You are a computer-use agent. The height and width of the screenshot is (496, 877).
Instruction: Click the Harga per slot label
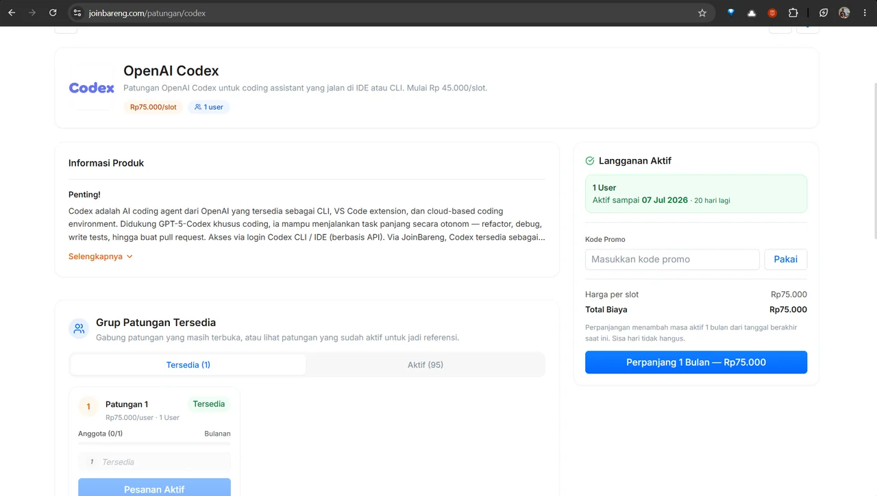point(612,295)
